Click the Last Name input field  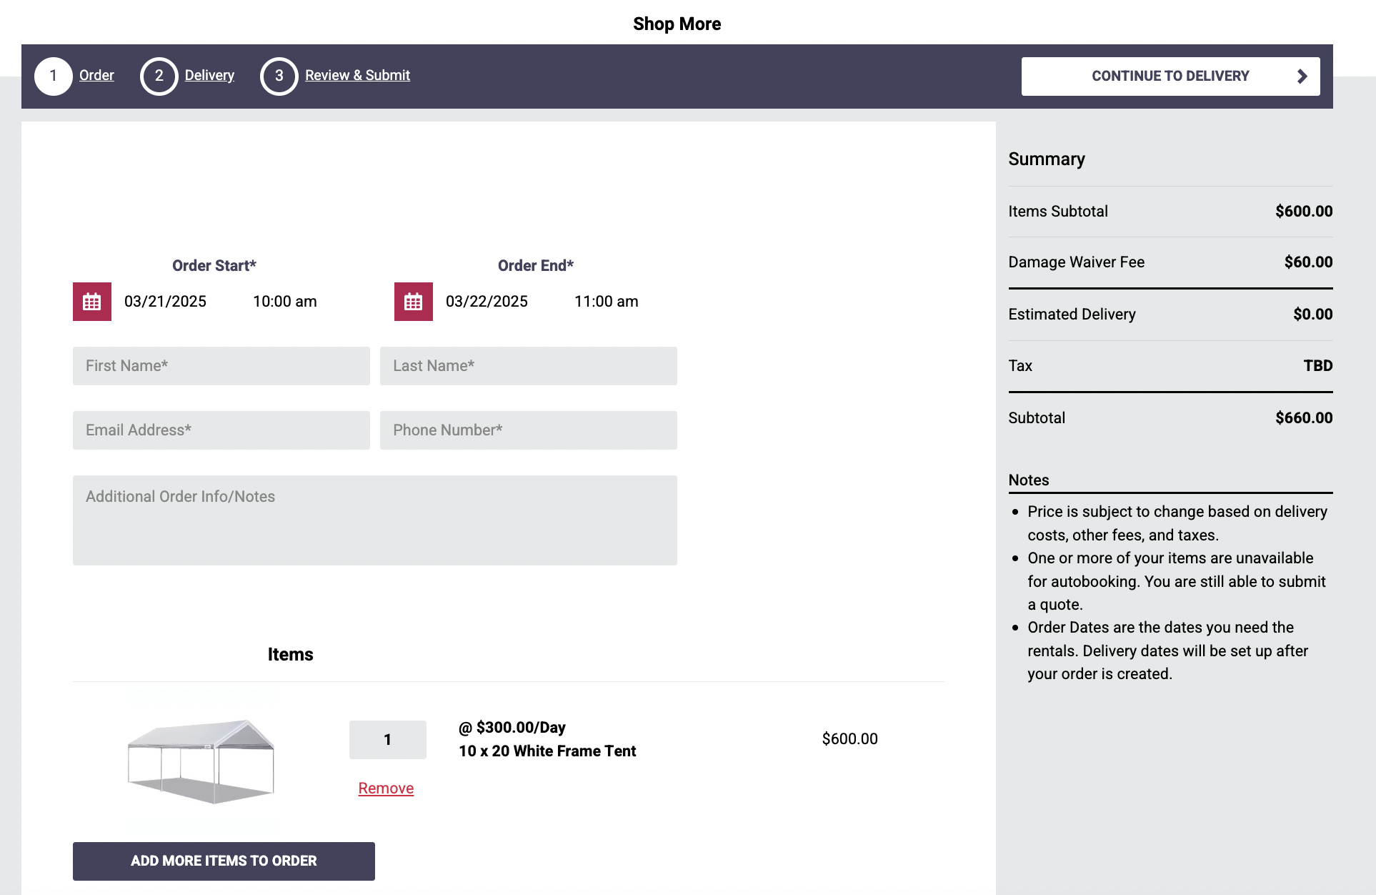(529, 365)
